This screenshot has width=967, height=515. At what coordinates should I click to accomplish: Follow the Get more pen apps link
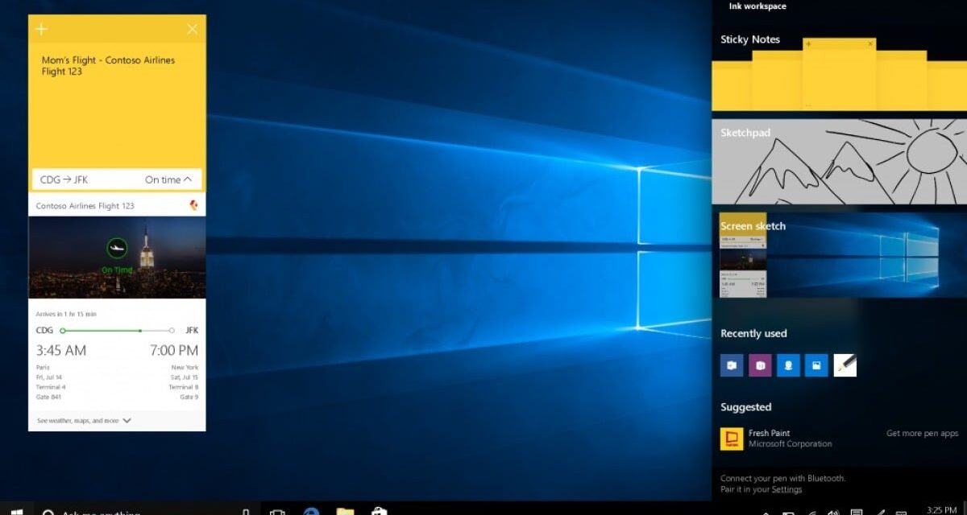pos(922,433)
